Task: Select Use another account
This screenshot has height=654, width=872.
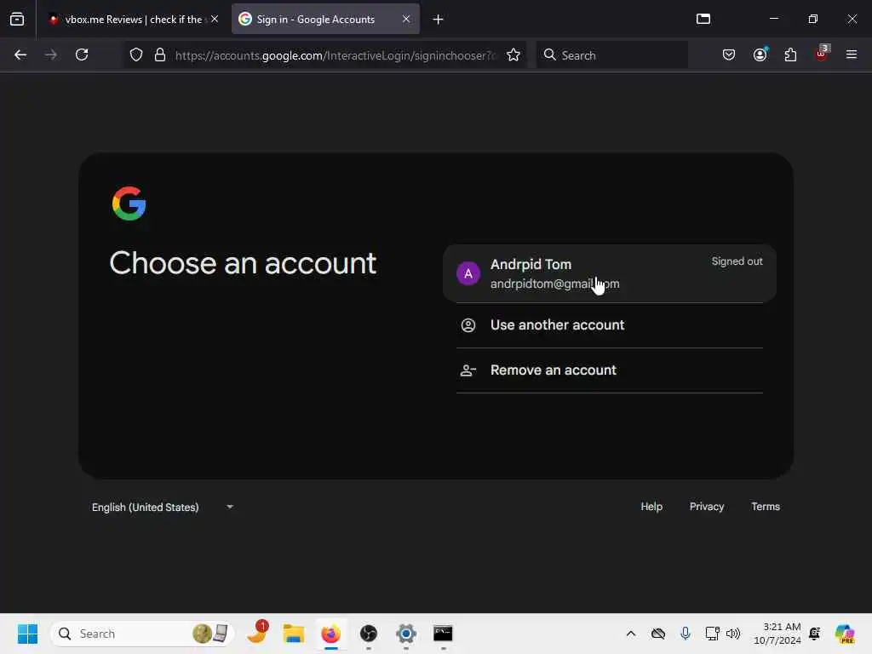Action: (610, 324)
